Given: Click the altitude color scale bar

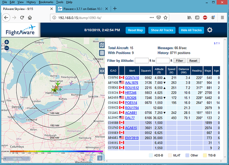Looking at the screenshot, I should [56, 152].
